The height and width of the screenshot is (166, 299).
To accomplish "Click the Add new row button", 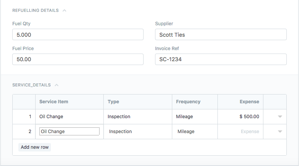I will pyautogui.click(x=34, y=147).
